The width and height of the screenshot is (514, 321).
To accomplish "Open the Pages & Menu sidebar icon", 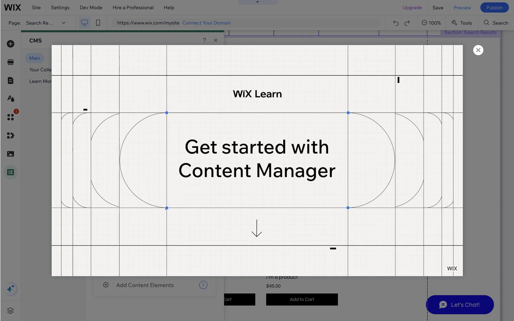I will [x=10, y=81].
